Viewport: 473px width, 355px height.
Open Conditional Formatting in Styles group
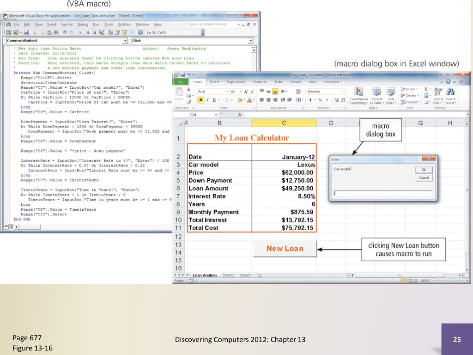pyautogui.click(x=358, y=96)
